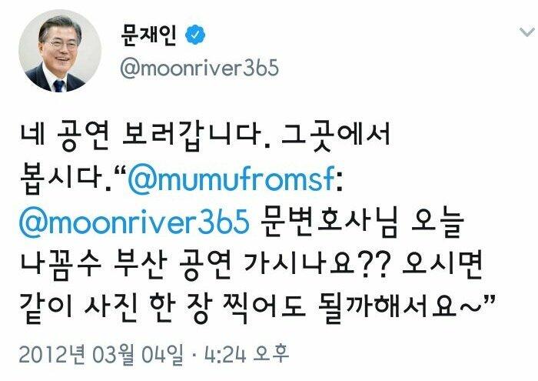Click the word 찍어도 in the last line
The image size is (538, 381).
point(264,307)
